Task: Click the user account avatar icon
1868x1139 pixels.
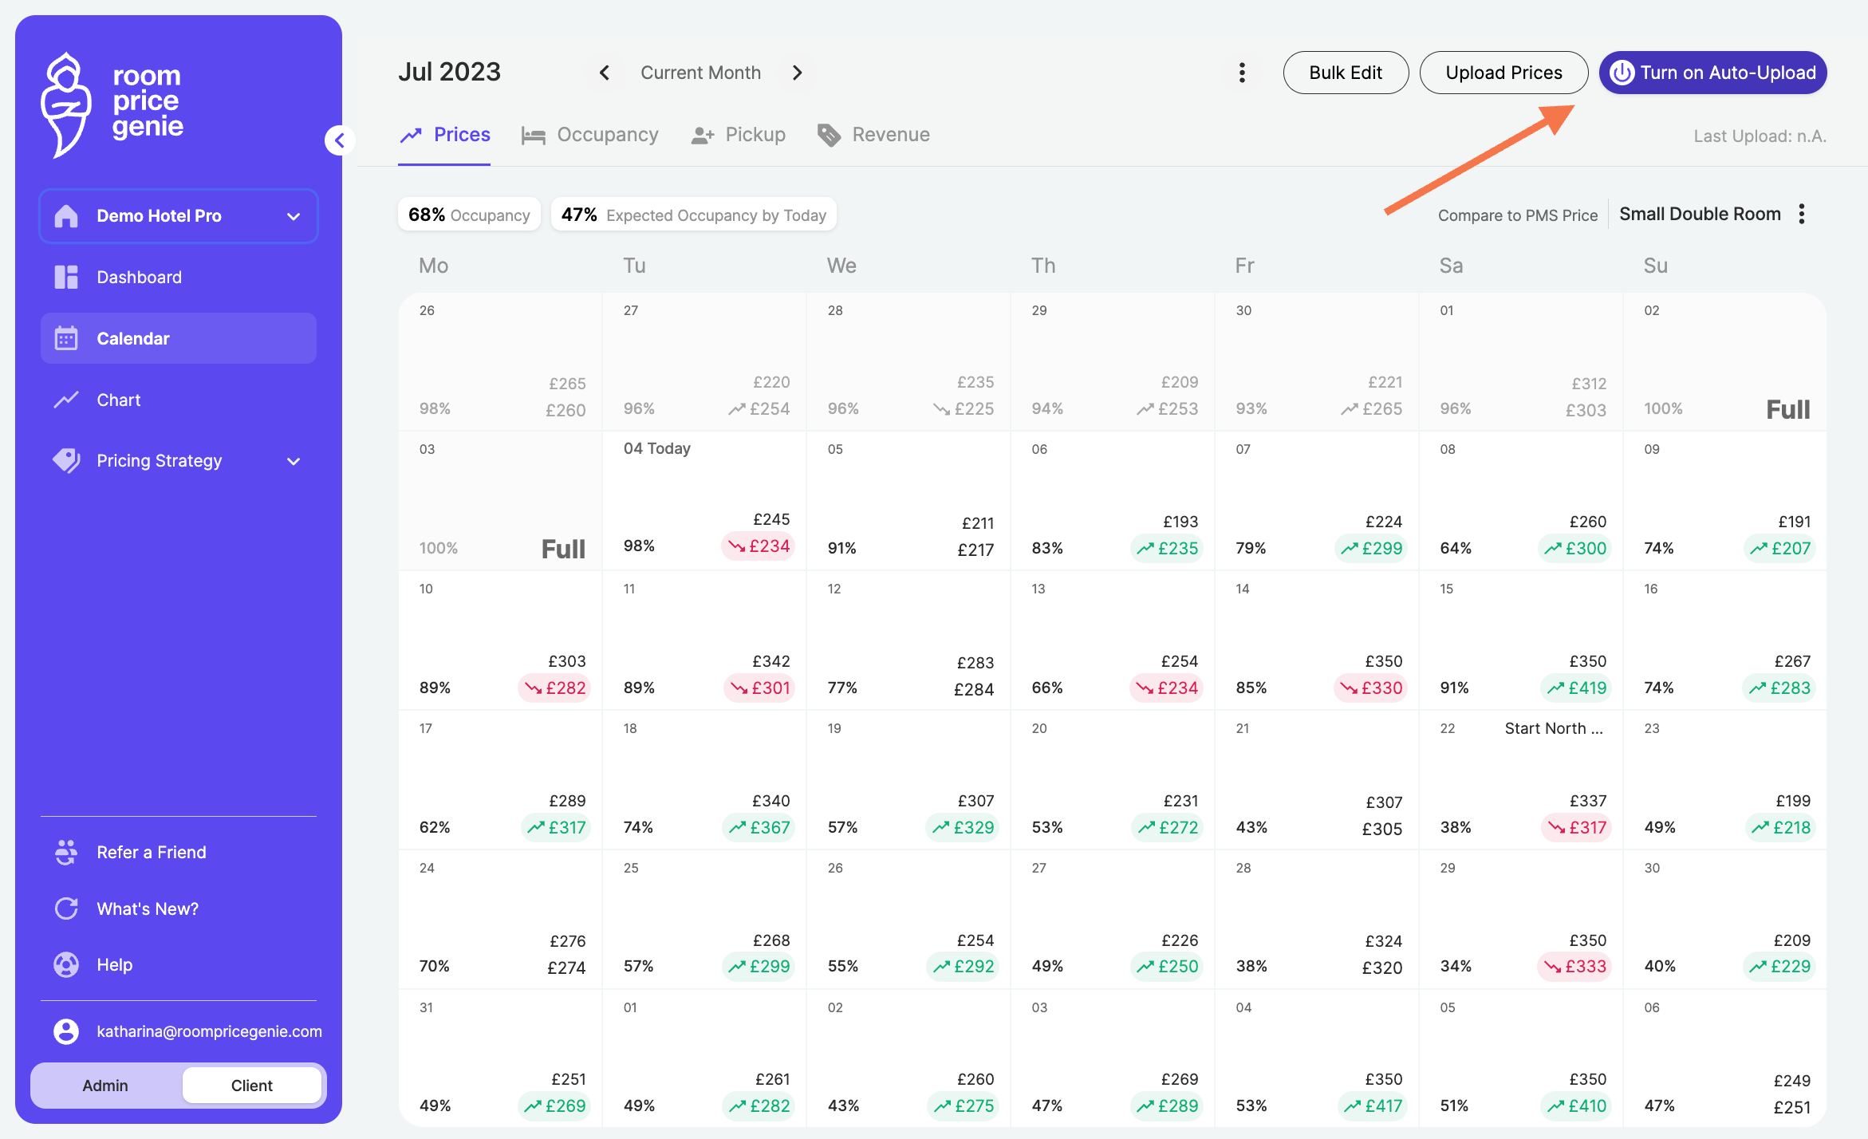Action: pos(66,1031)
